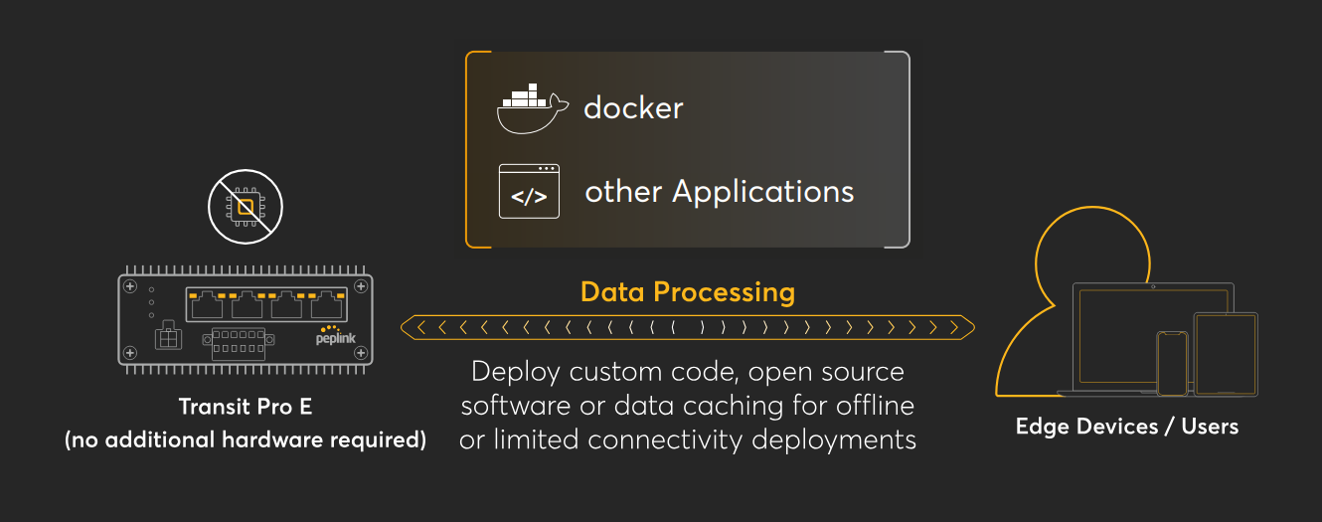Click the "other Applications" label
The image size is (1322, 522).
(719, 191)
